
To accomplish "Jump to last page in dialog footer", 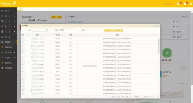I will (158, 97).
